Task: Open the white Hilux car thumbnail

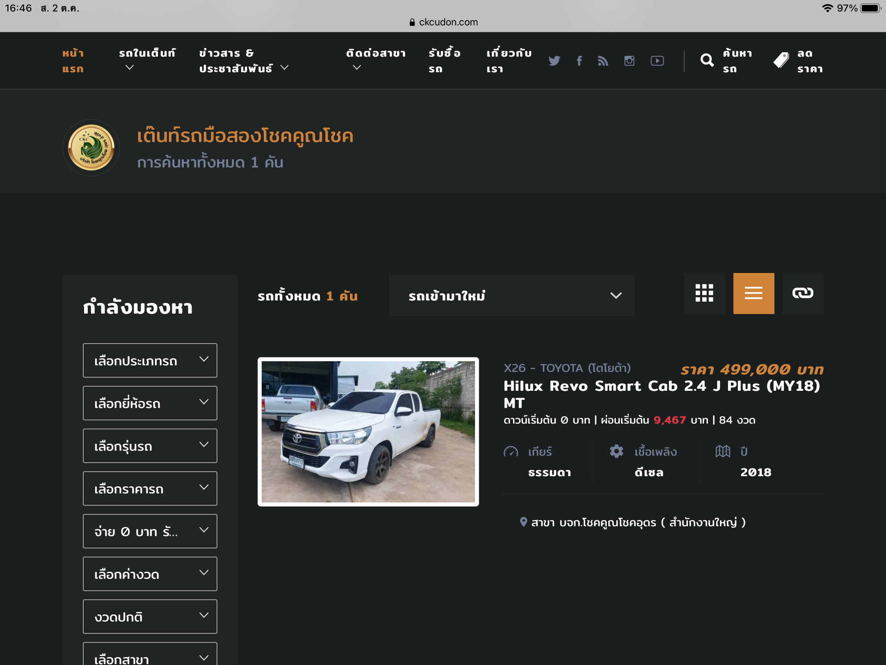Action: click(x=368, y=431)
